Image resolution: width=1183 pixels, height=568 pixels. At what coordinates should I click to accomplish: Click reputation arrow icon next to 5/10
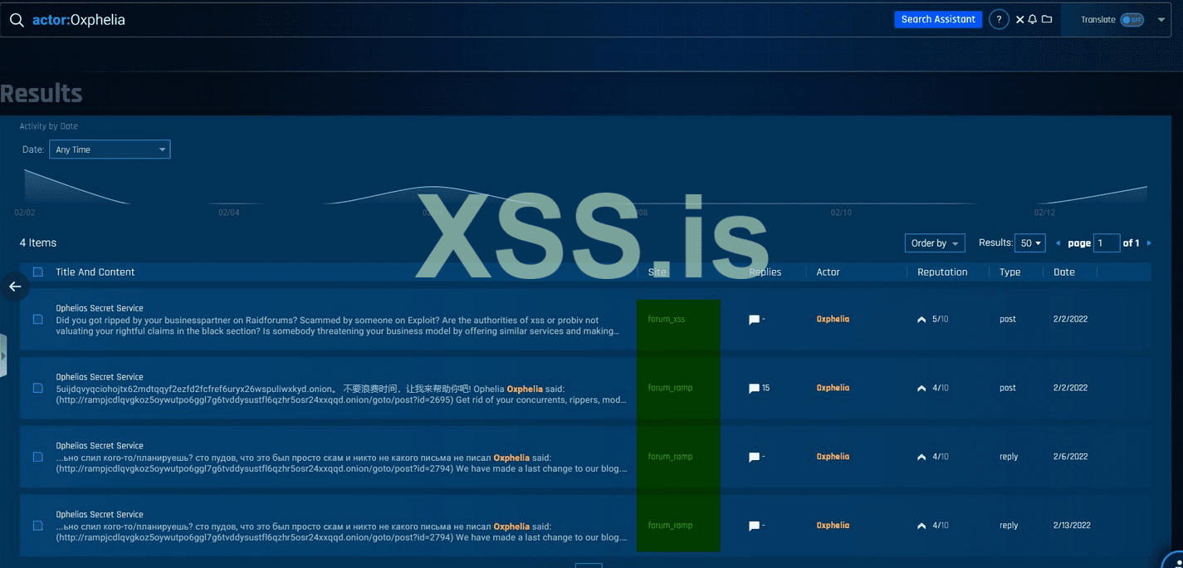tap(921, 320)
